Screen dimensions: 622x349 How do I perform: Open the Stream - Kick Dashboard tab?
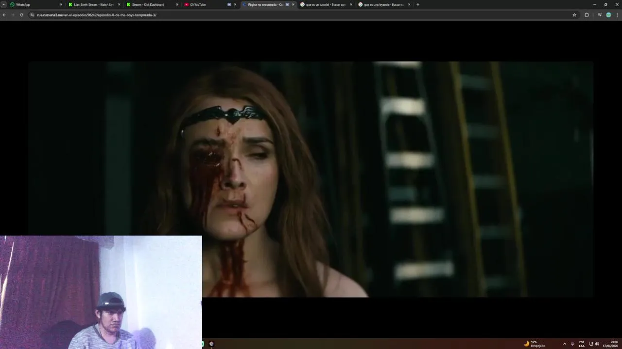click(x=152, y=4)
